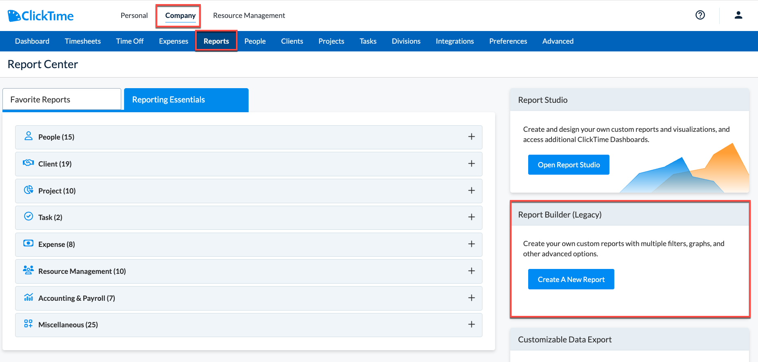Click the ClickTime logo
The image size is (758, 362).
[40, 16]
